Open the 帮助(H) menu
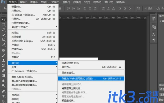The width and height of the screenshot is (164, 103). (x=120, y=2)
